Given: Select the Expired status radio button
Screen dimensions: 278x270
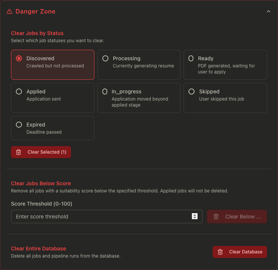Looking at the screenshot, I should click(19, 125).
